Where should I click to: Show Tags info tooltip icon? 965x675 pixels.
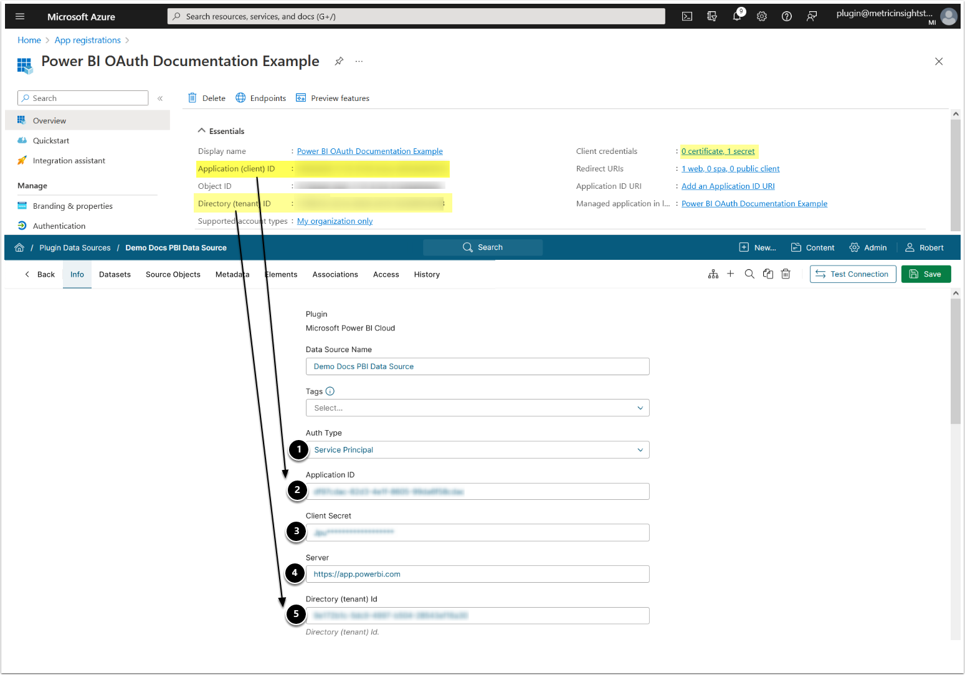(x=330, y=391)
